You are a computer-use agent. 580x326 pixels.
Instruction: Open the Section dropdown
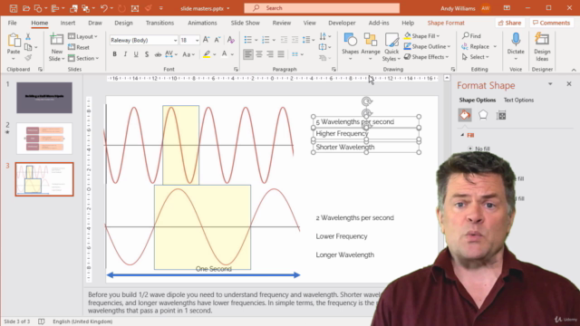coord(83,58)
